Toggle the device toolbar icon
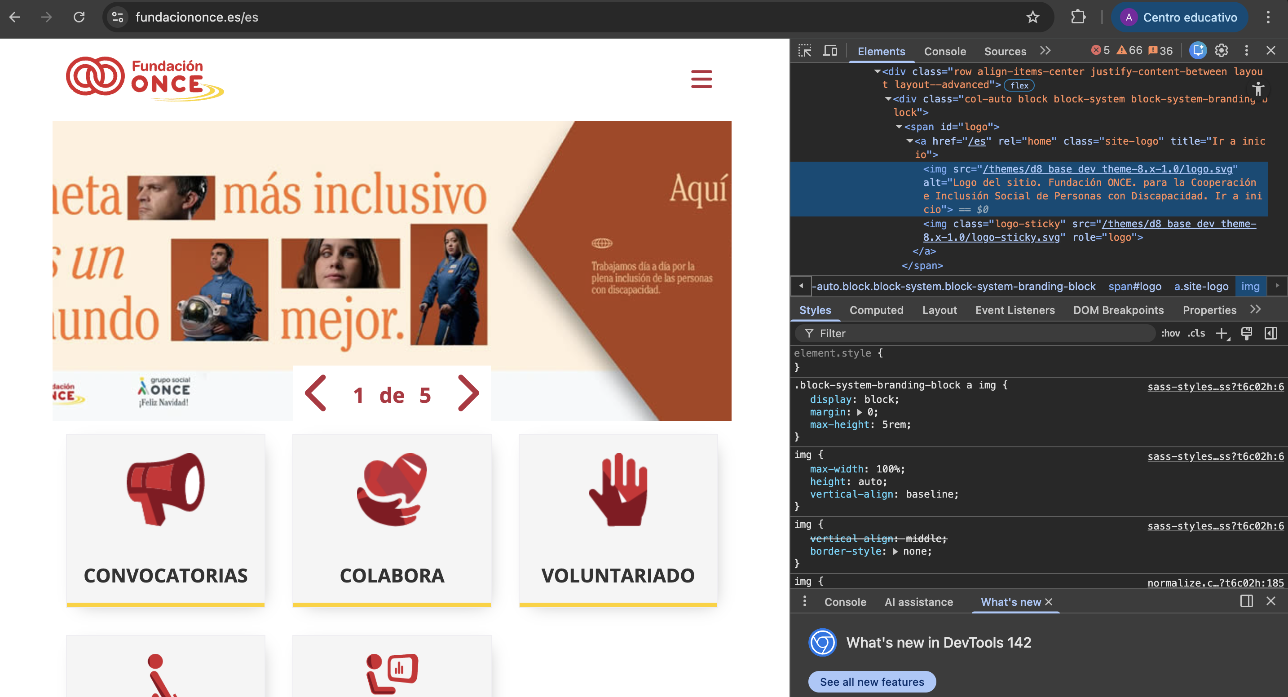Viewport: 1288px width, 697px height. pyautogui.click(x=830, y=50)
